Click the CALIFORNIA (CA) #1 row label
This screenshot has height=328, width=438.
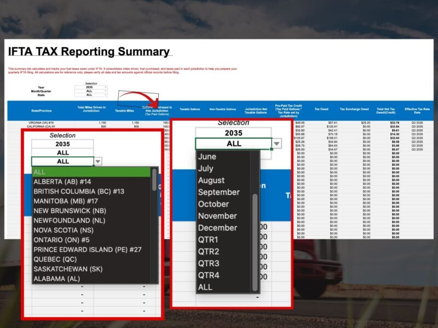(41, 127)
